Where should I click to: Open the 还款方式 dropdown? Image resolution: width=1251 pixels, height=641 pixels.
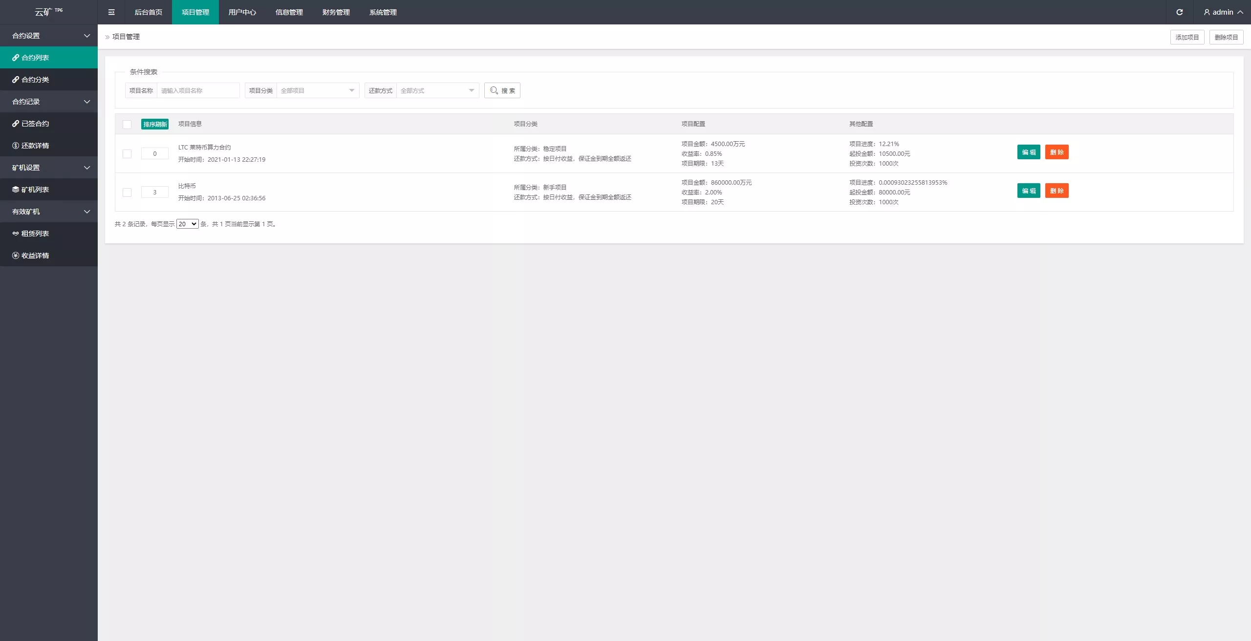[437, 90]
